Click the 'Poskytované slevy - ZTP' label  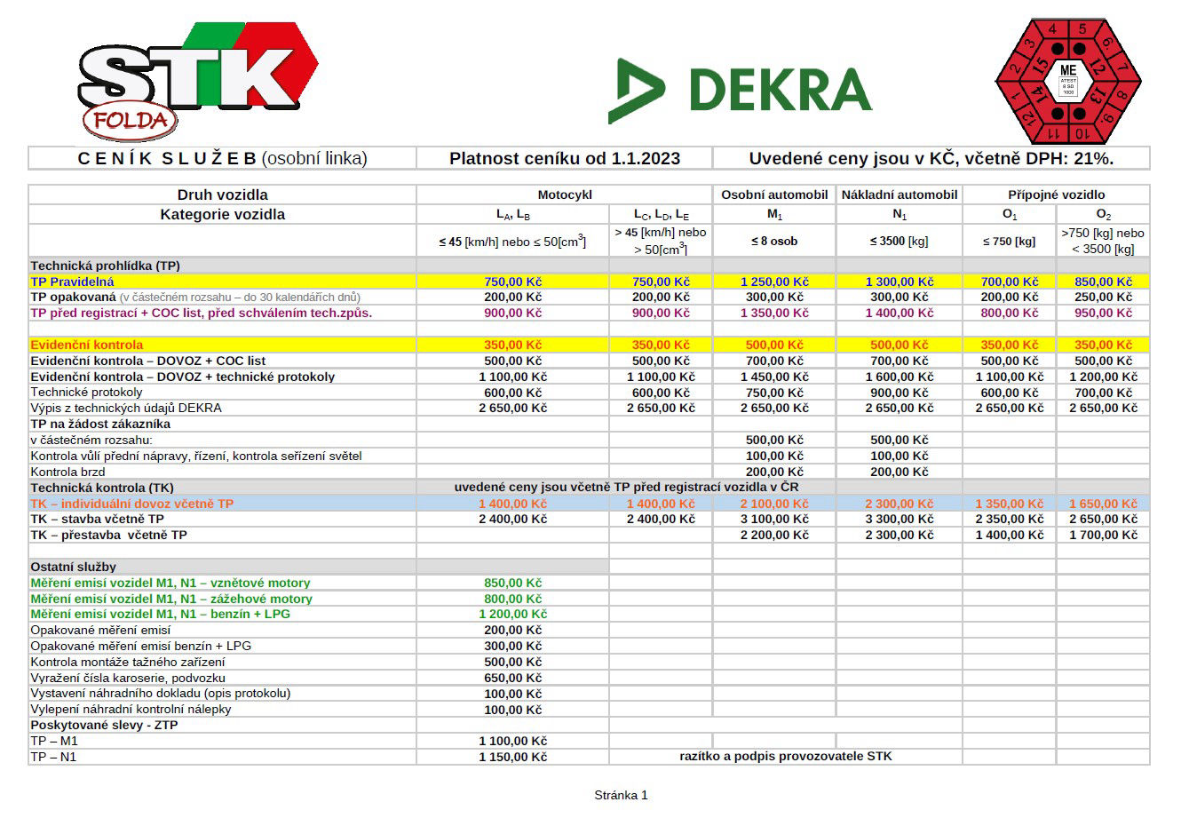105,725
